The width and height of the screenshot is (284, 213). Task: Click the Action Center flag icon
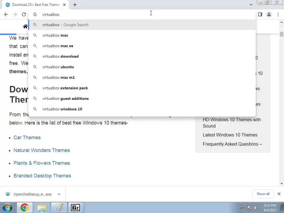(249, 208)
